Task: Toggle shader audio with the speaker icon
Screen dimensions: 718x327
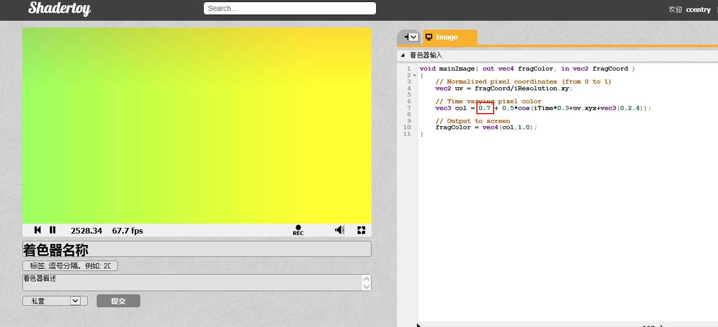Action: (340, 230)
